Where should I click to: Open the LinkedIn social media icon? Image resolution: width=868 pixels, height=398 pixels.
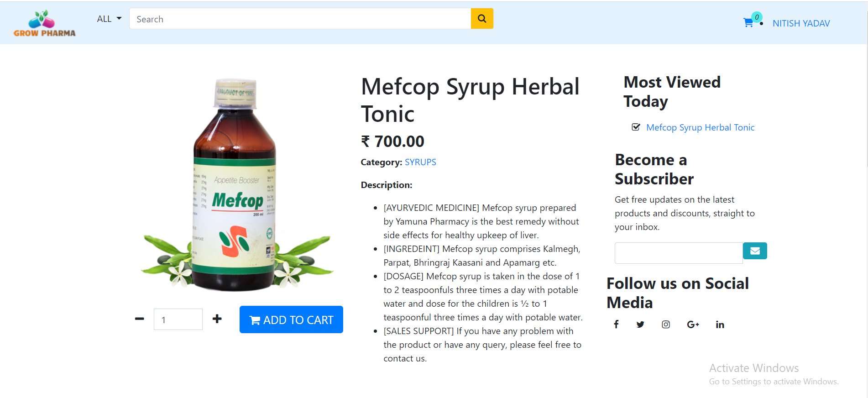[x=720, y=325]
